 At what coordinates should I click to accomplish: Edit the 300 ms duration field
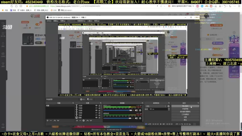pos(158,109)
